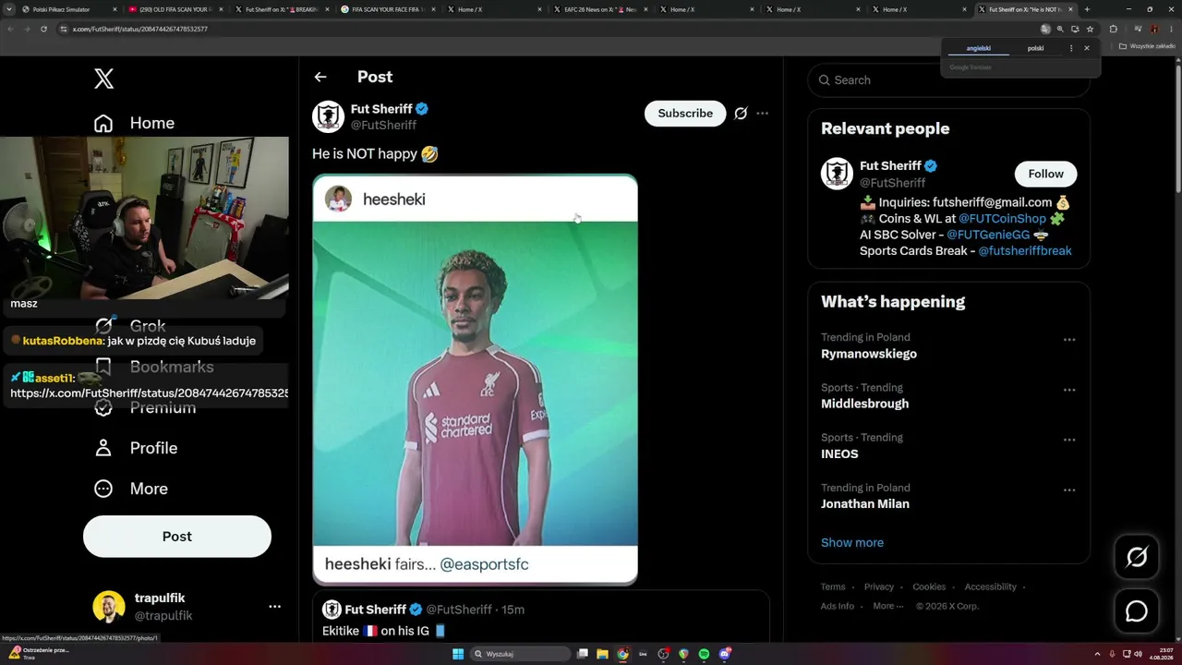Click the floating Messages chat button
1182x665 pixels.
pyautogui.click(x=1137, y=611)
